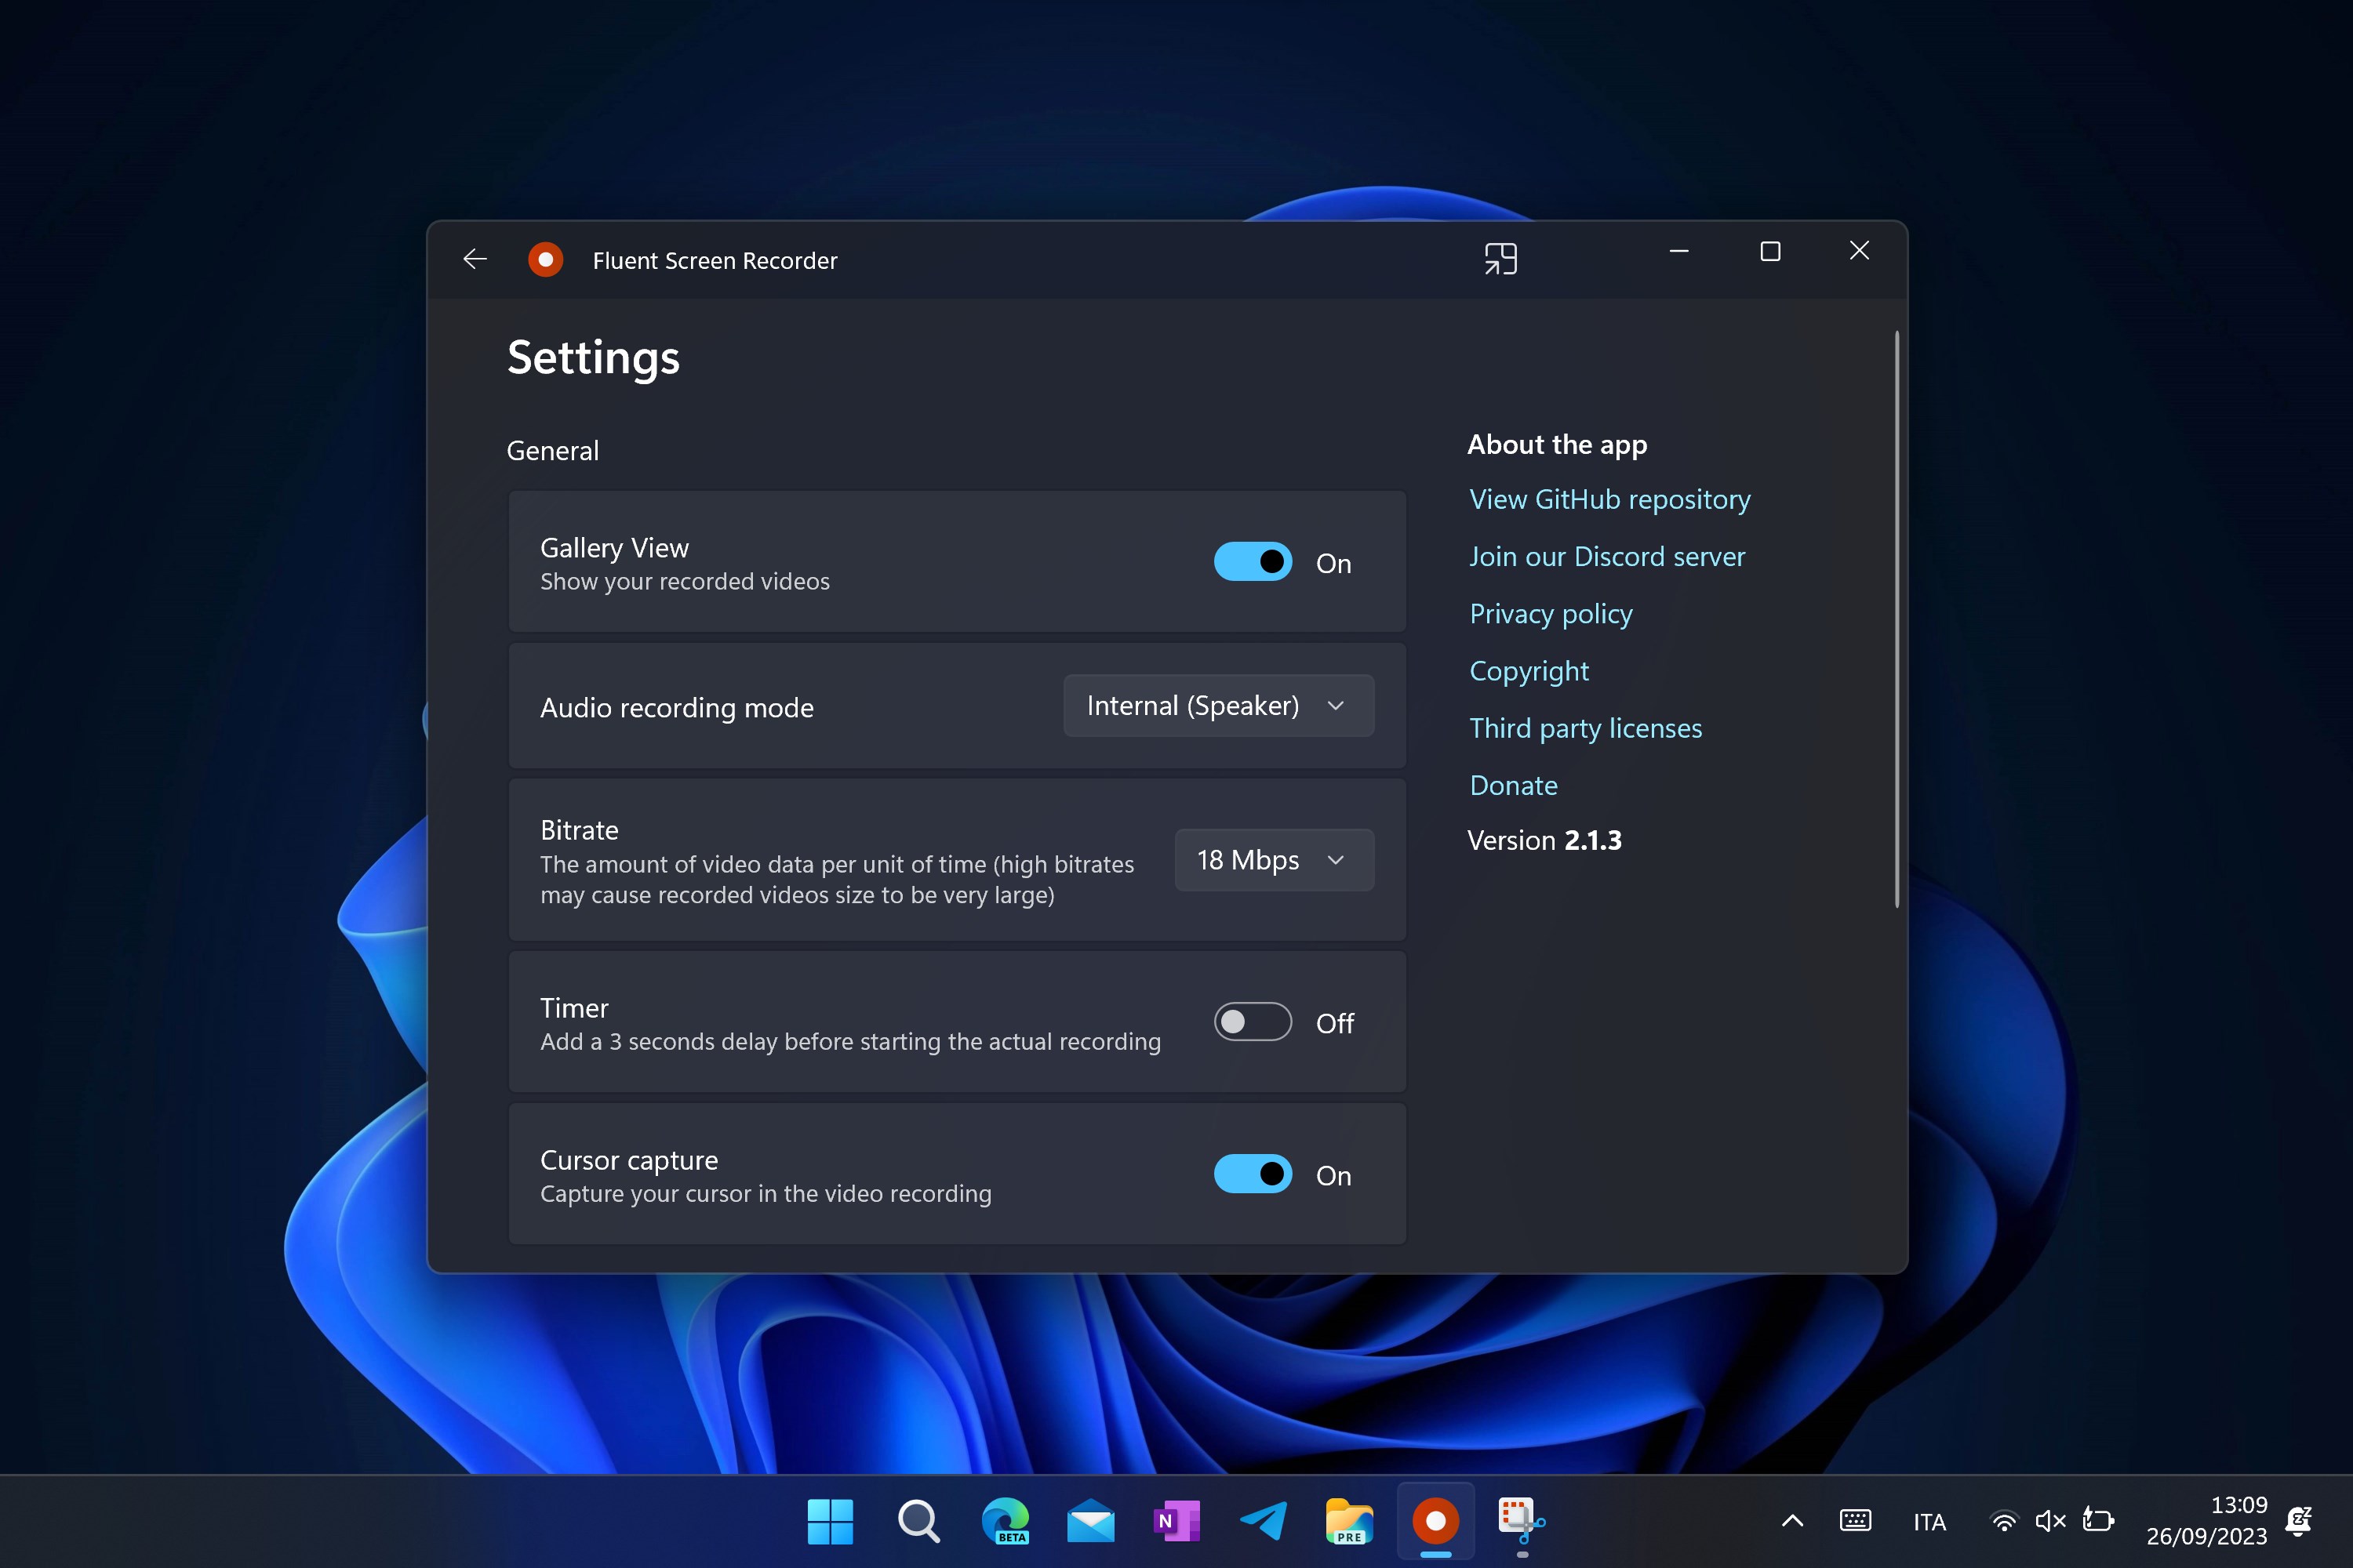The width and height of the screenshot is (2353, 1568).
Task: Click the "Add a 3 seconds delay" description
Action: pos(851,1041)
